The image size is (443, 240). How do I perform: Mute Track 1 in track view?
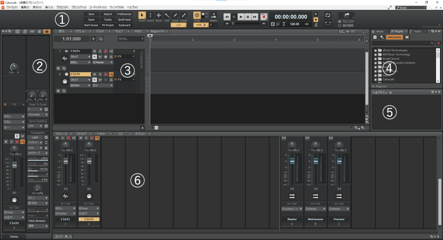pos(94,51)
